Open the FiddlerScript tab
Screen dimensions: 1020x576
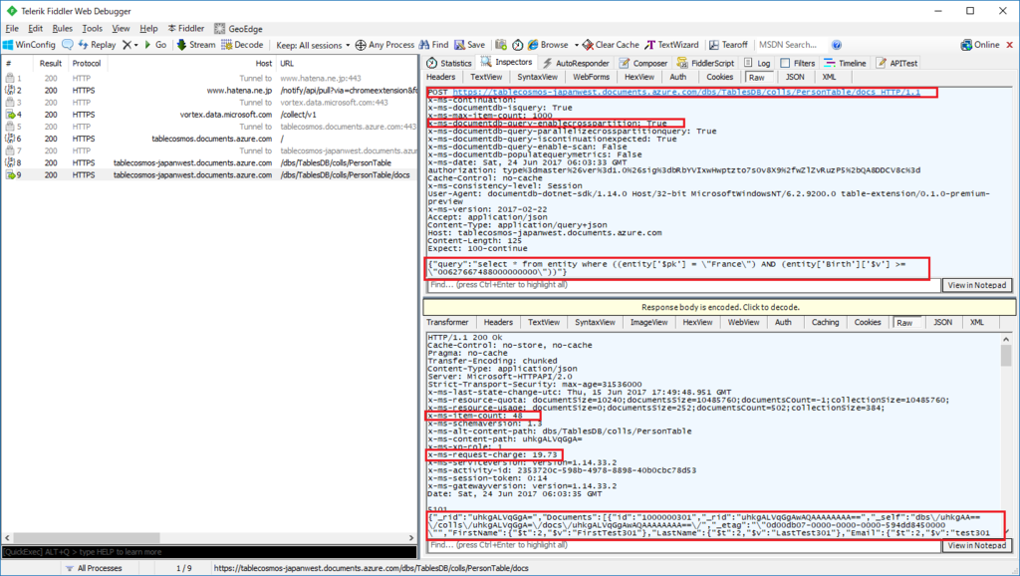click(705, 63)
